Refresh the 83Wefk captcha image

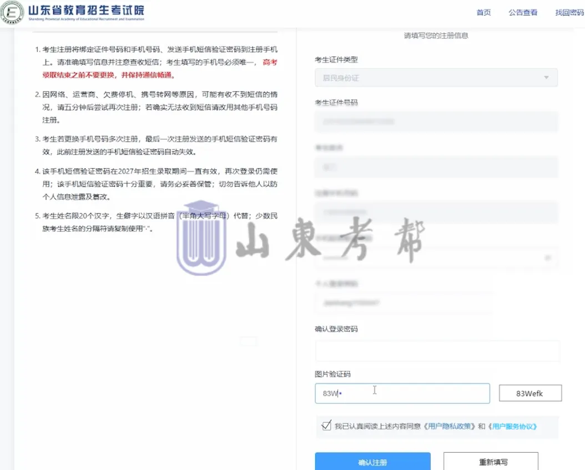click(530, 393)
